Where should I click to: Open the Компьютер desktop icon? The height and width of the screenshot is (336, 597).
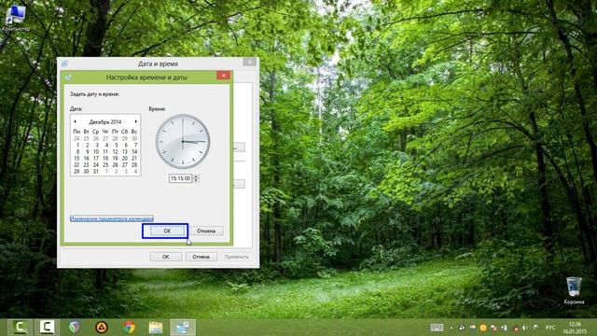point(16,19)
